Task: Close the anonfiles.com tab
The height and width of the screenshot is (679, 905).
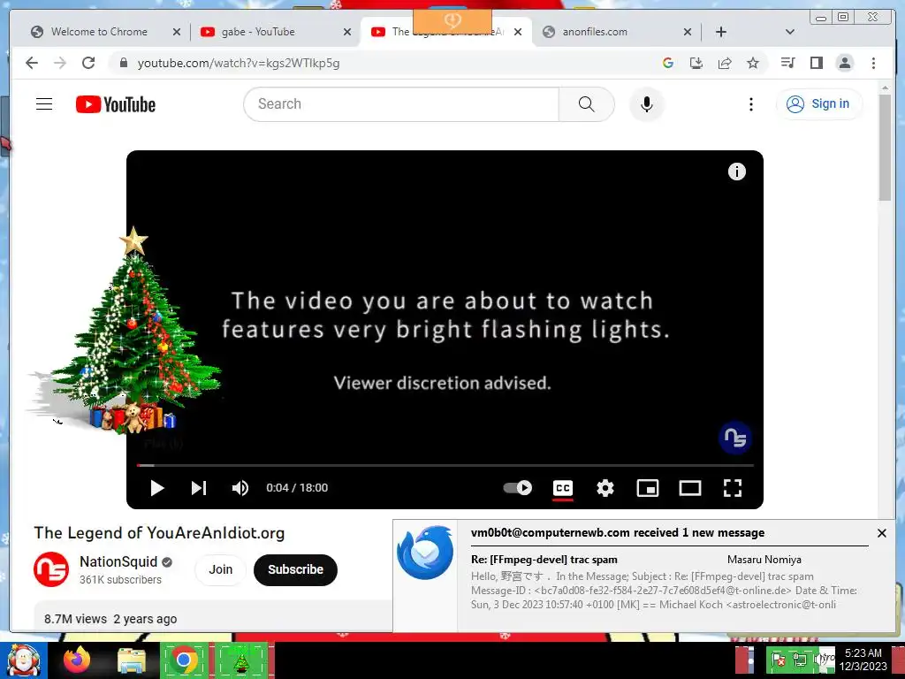Action: coord(688,32)
